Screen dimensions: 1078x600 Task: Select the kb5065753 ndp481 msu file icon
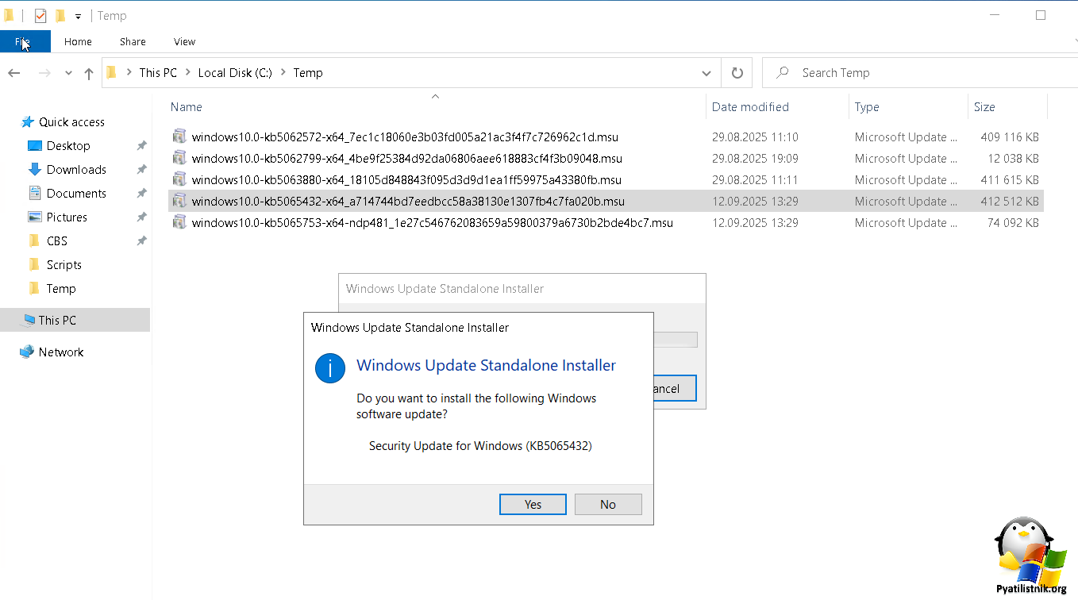tap(179, 223)
